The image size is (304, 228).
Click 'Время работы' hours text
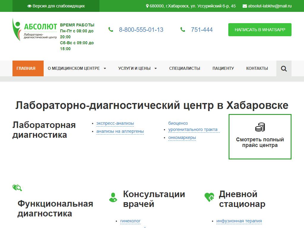pyautogui.click(x=77, y=37)
